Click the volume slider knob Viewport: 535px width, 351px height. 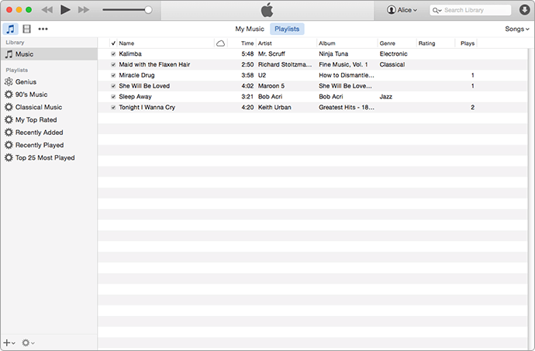148,10
